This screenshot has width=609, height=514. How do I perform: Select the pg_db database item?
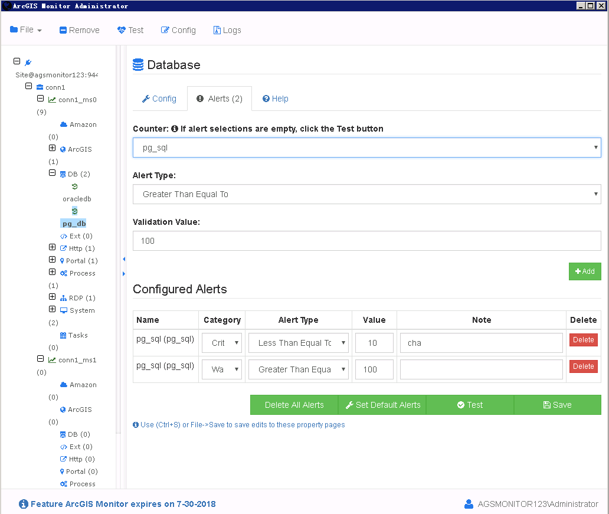click(x=74, y=224)
